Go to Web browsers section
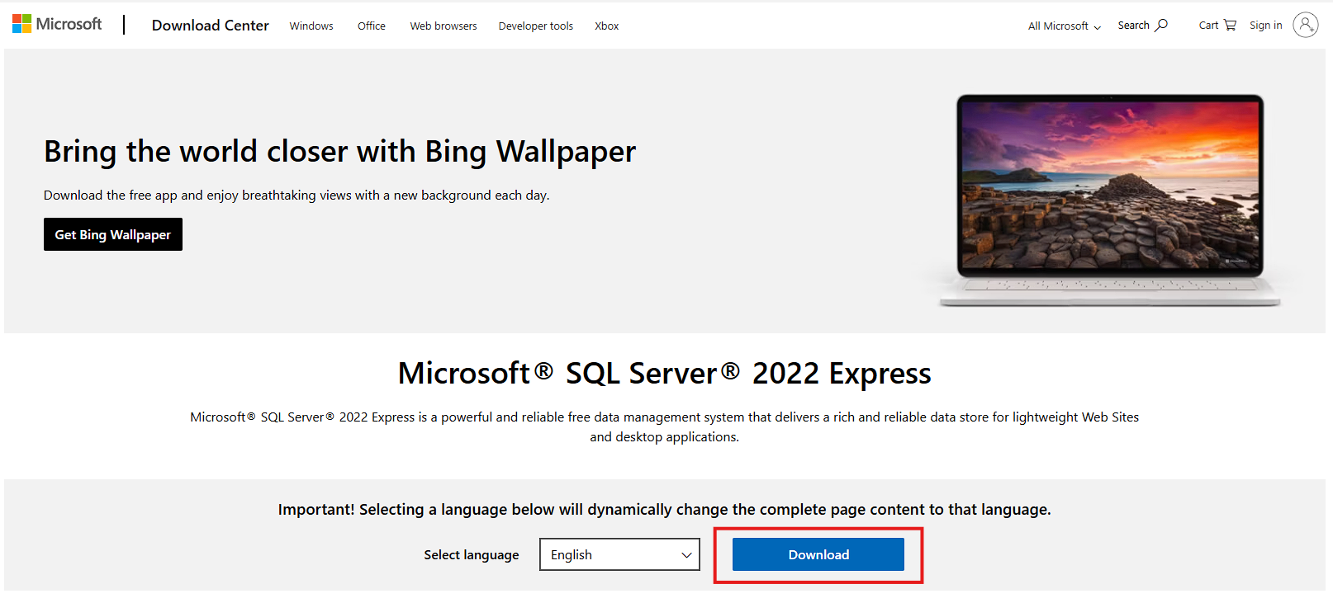Image resolution: width=1333 pixels, height=603 pixels. click(444, 26)
